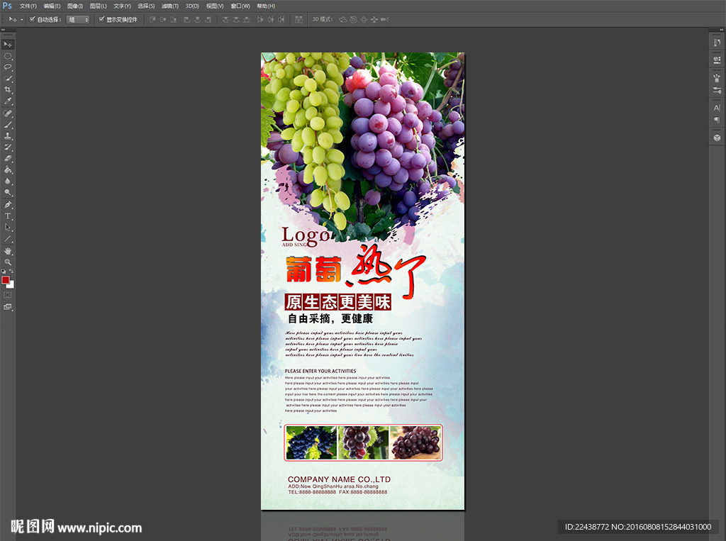Click the white background color swatch
The height and width of the screenshot is (541, 726).
[11, 285]
